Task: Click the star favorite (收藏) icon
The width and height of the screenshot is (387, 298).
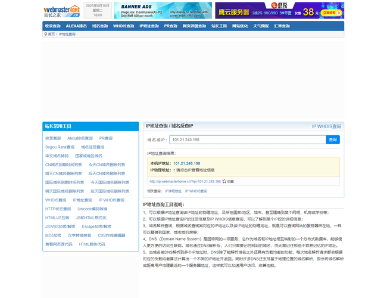Action: click(x=224, y=181)
